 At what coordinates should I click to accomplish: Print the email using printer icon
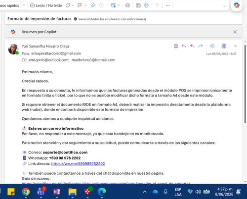[127, 5]
